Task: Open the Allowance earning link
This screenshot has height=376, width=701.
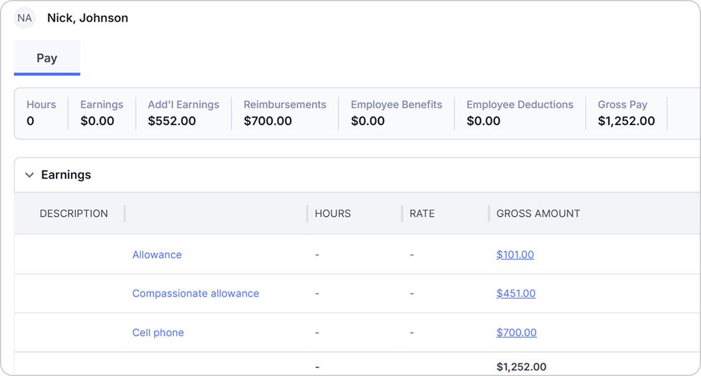Action: pos(157,255)
